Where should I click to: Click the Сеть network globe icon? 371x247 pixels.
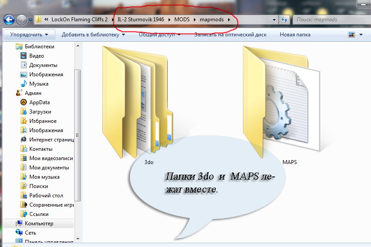[19, 232]
